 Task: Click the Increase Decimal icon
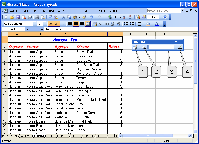[x=113, y=24]
